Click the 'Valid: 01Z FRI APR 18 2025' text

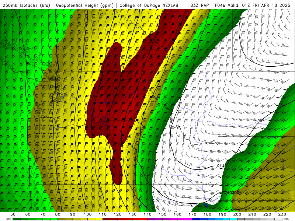click(x=259, y=5)
